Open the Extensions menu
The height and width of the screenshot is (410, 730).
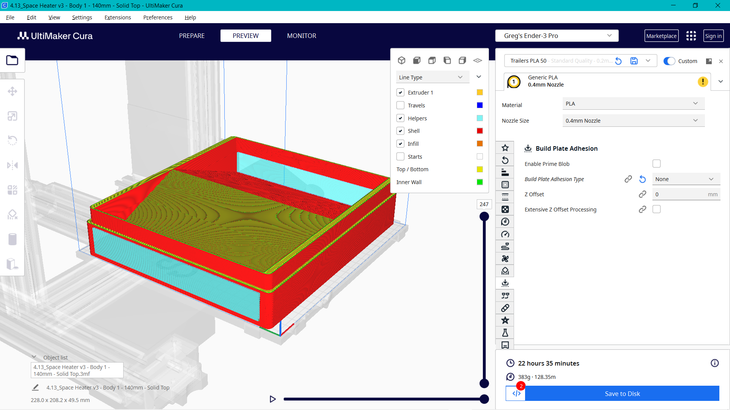coord(117,17)
